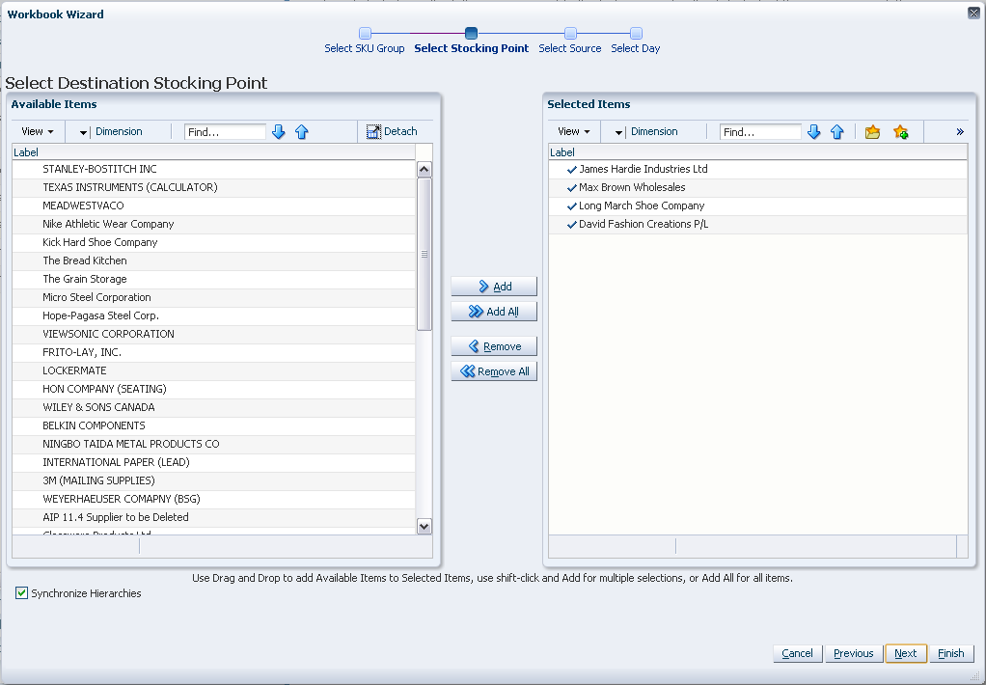
Task: Select BELKIN COMPONENTS row
Action: coord(214,425)
